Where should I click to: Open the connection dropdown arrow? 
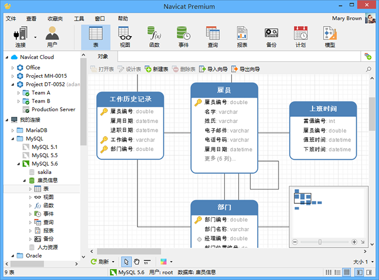tap(35, 37)
